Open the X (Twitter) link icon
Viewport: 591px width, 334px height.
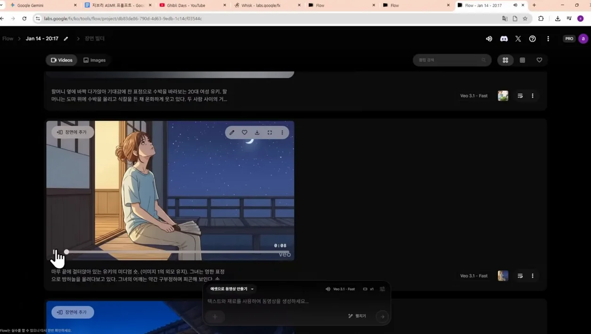[518, 39]
